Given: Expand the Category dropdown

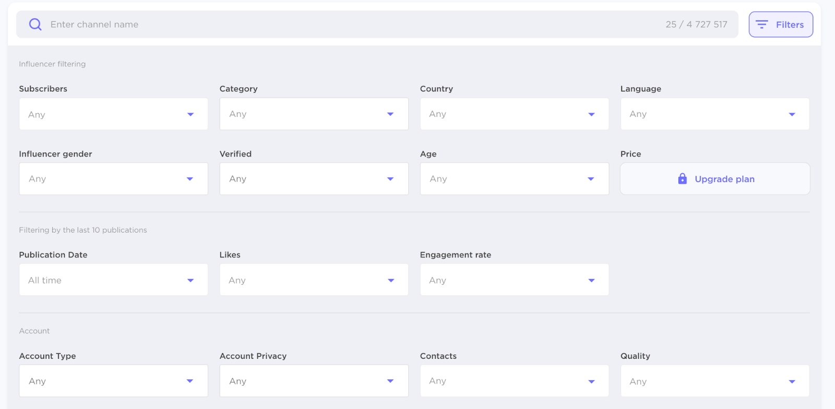Looking at the screenshot, I should (314, 114).
